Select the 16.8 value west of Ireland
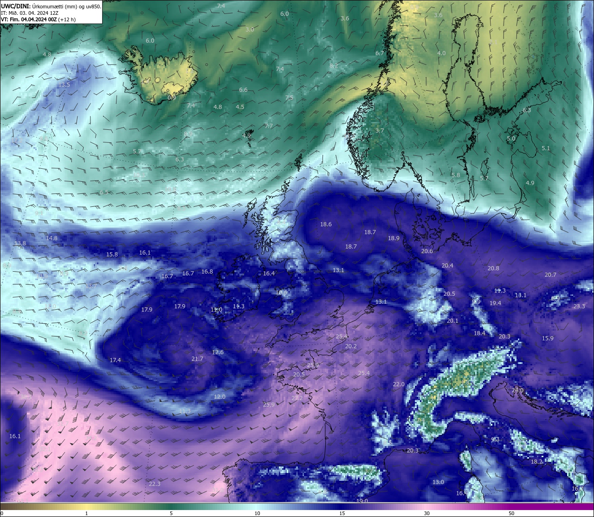This screenshot has width=594, height=517. 207,271
